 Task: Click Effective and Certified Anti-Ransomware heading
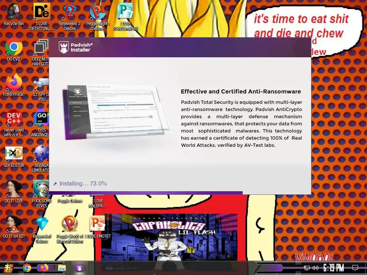[x=241, y=91]
